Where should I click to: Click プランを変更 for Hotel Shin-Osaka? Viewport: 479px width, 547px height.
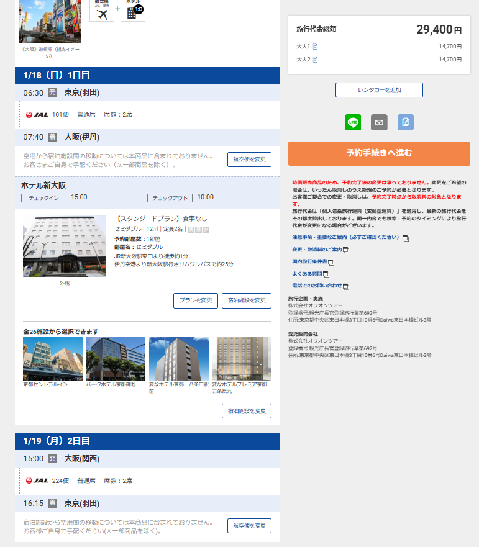tap(196, 301)
